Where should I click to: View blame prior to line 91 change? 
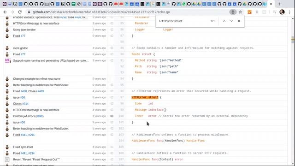(112, 60)
